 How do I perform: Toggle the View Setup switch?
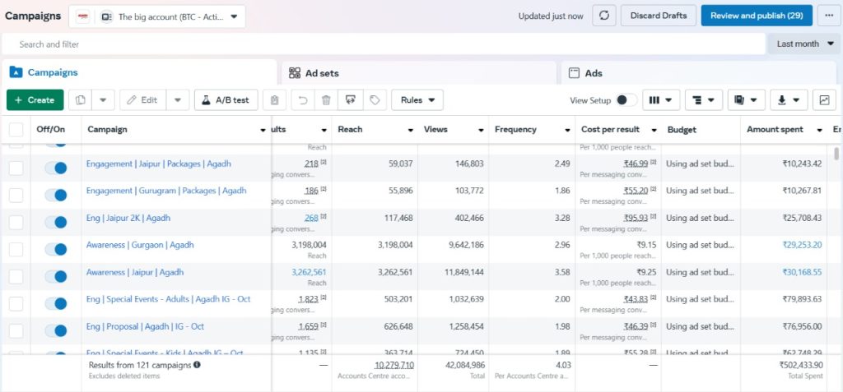point(626,100)
